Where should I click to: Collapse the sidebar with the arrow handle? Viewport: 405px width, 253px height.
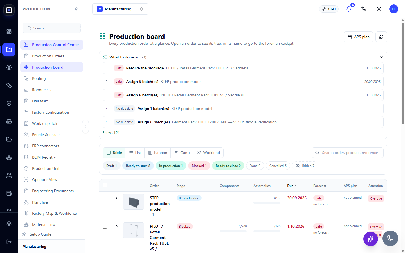point(85,126)
